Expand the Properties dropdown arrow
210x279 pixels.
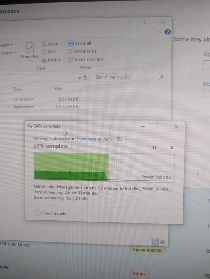tap(30, 61)
